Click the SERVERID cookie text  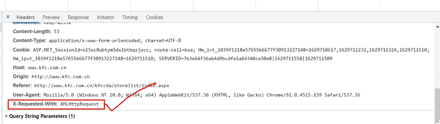(245, 59)
